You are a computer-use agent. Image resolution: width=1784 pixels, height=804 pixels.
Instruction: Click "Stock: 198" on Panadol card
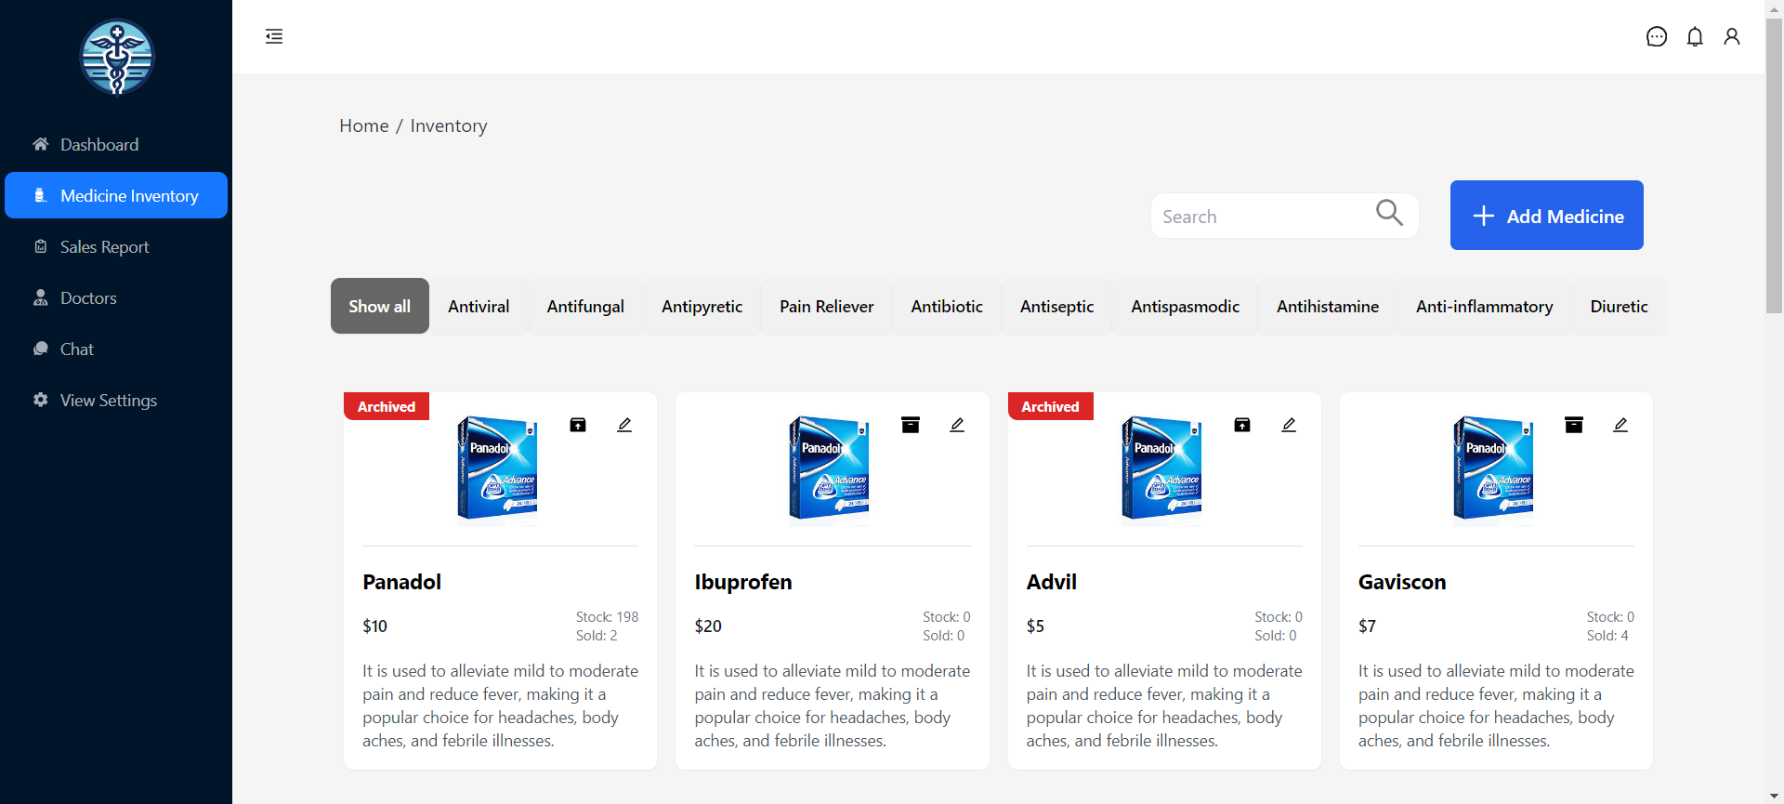607,617
